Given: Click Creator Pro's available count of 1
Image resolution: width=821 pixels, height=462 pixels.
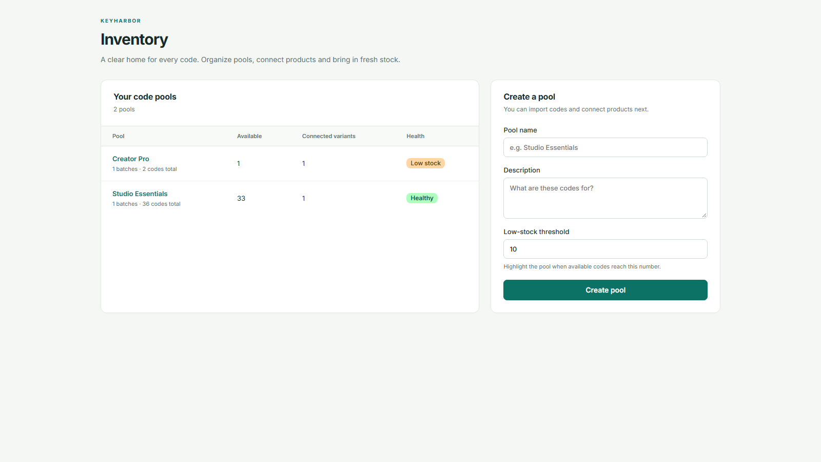Looking at the screenshot, I should [239, 163].
